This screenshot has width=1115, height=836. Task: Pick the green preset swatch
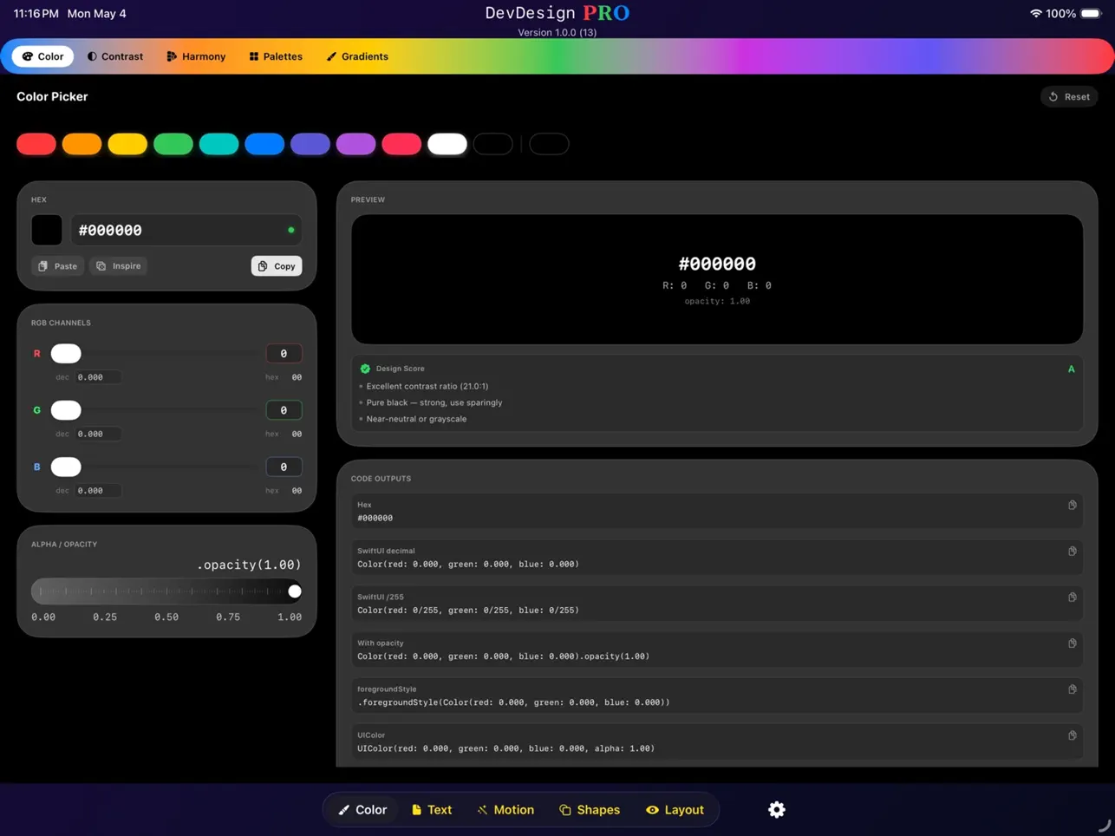(173, 144)
